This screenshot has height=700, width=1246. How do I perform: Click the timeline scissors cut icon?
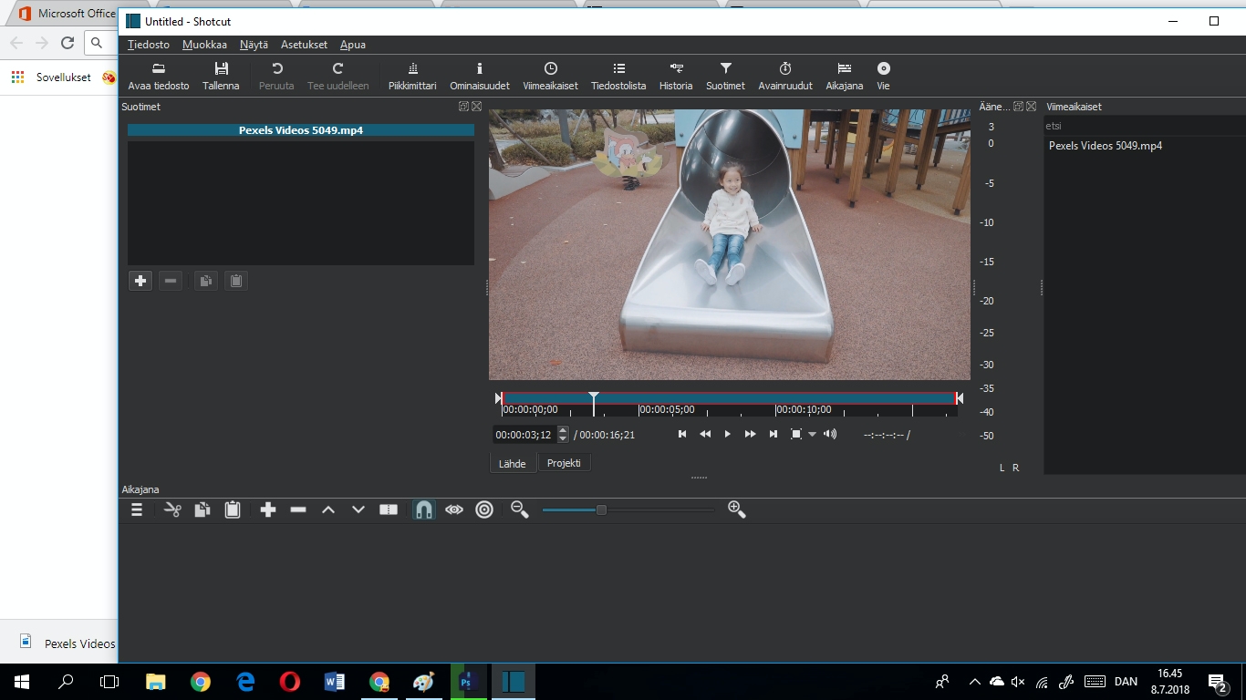[x=171, y=510]
